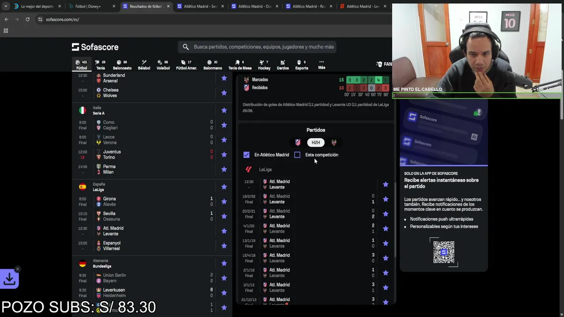Screen dimensions: 564x317
Task: Select the H2H matches tab
Action: coord(315,142)
